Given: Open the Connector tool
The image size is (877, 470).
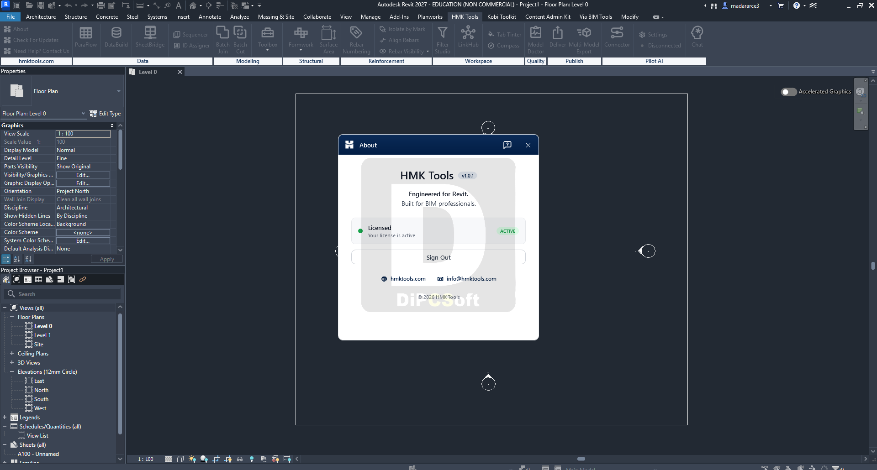Looking at the screenshot, I should [x=617, y=37].
